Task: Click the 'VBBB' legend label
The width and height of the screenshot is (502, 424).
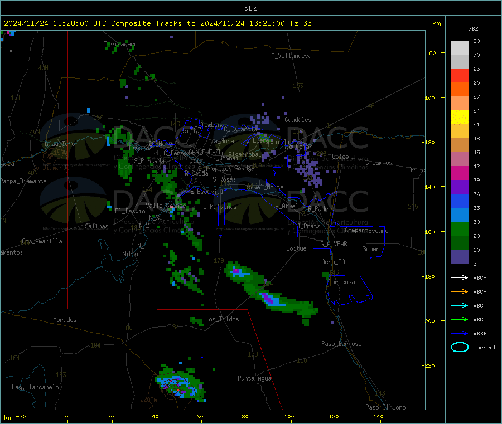Action: 480,334
